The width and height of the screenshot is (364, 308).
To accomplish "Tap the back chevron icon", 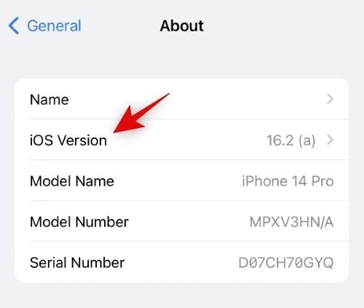I will point(14,25).
